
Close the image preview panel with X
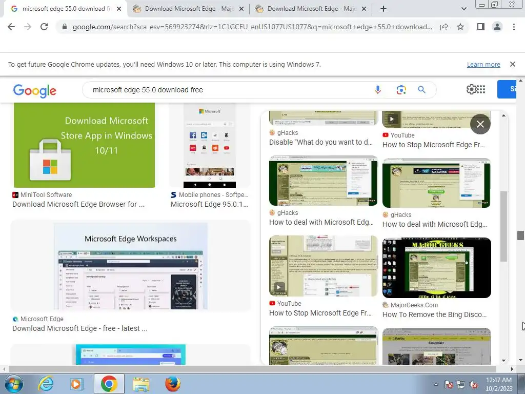coord(480,124)
